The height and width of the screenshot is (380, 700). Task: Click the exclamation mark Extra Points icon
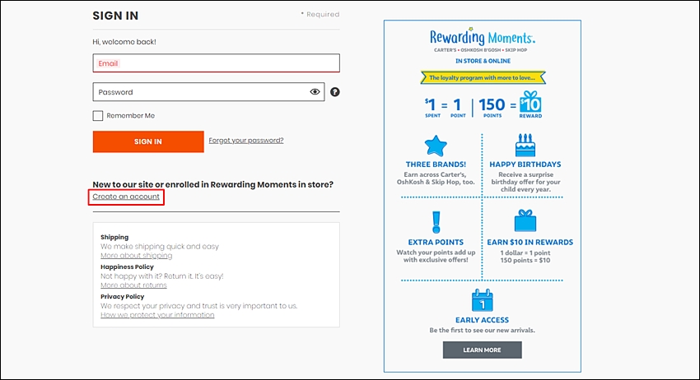(436, 222)
